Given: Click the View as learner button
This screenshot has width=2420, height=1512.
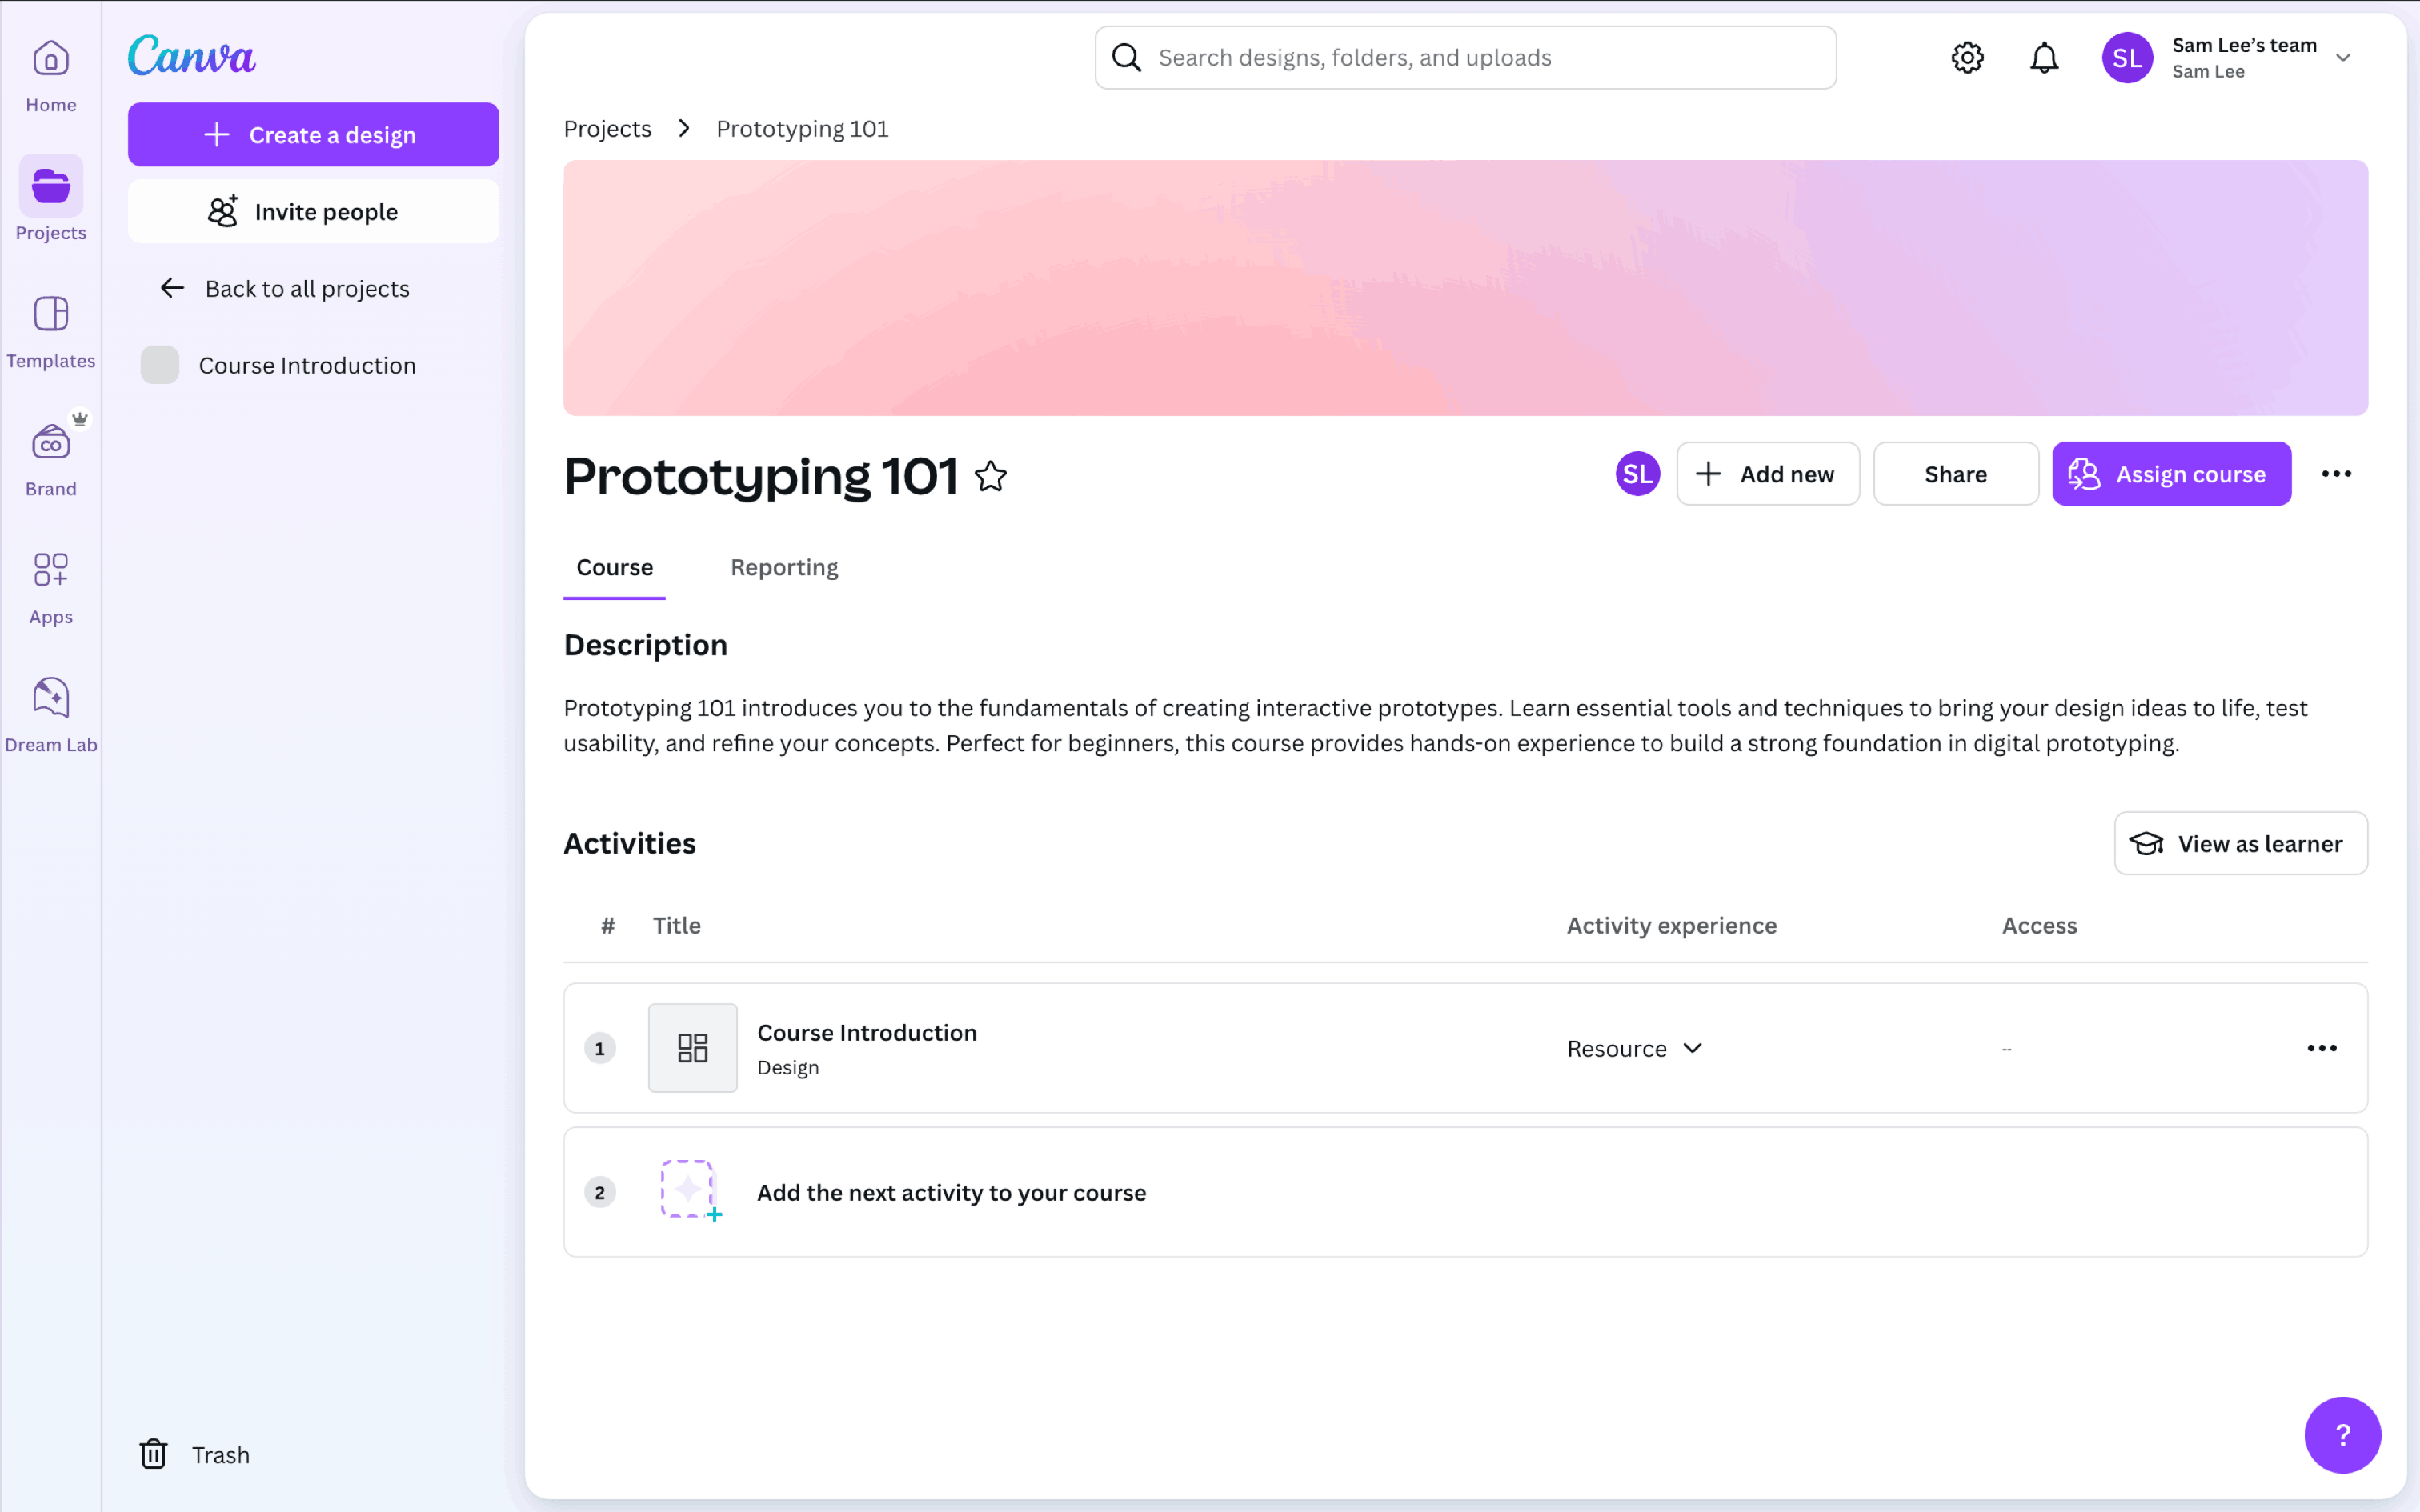Looking at the screenshot, I should (x=2240, y=843).
